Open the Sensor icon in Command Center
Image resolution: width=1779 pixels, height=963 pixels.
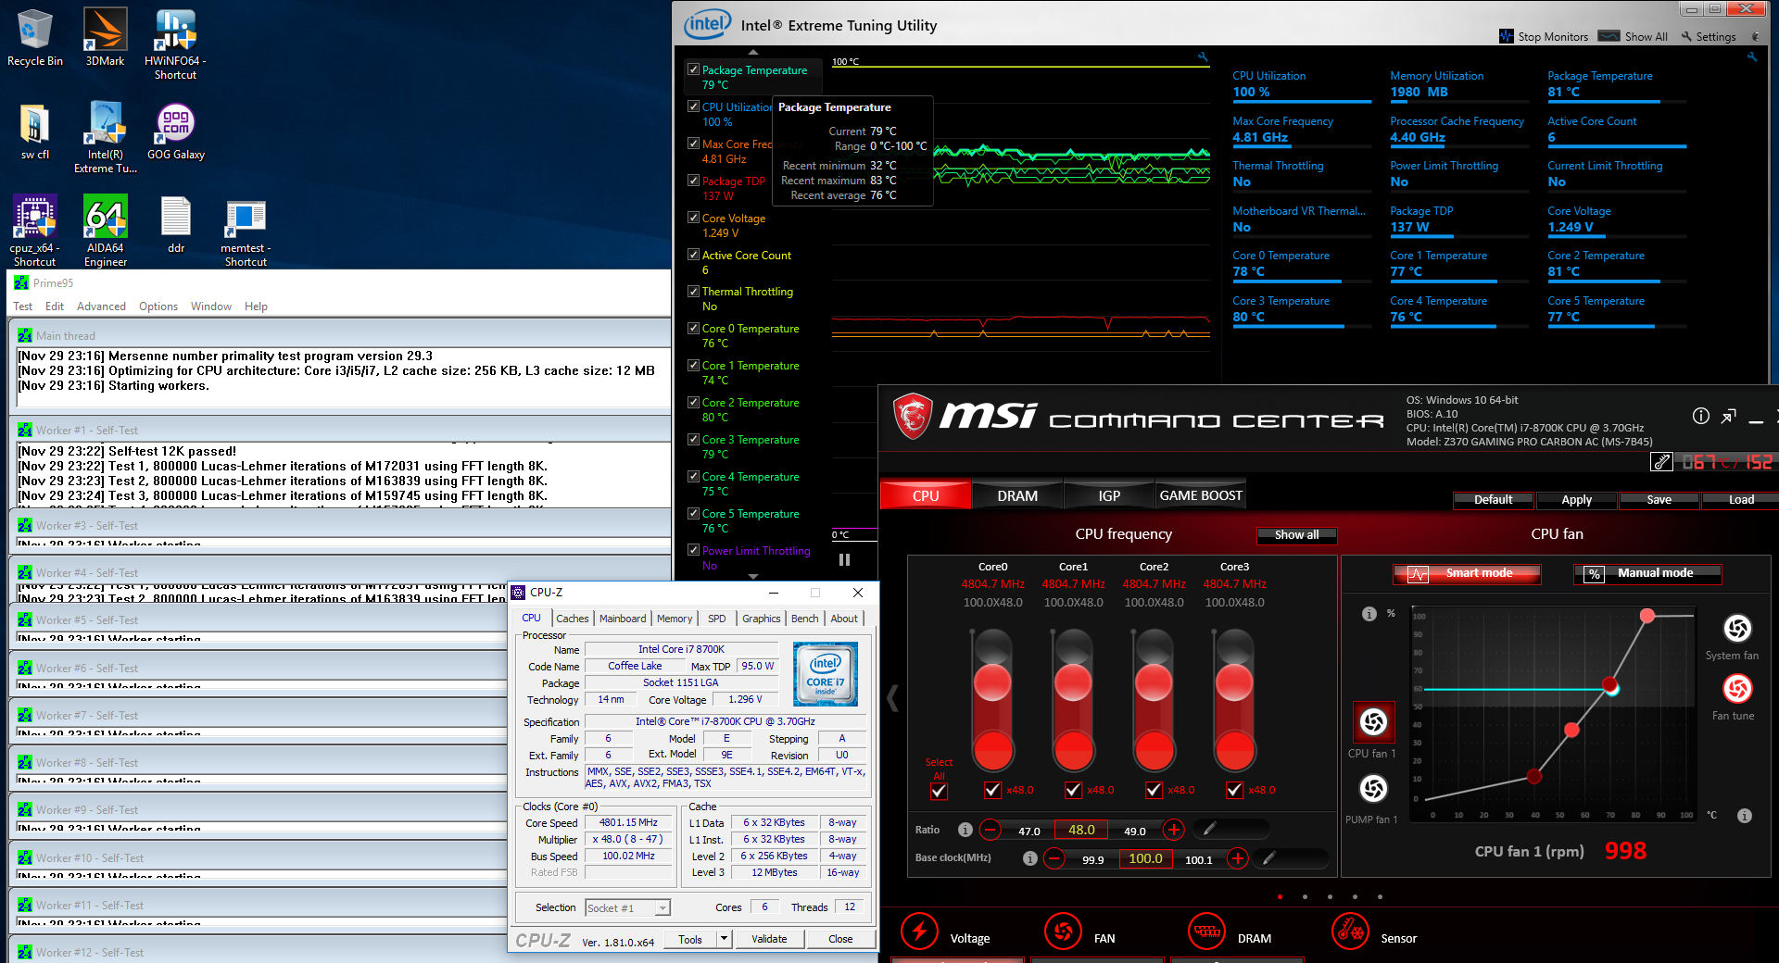point(1350,931)
